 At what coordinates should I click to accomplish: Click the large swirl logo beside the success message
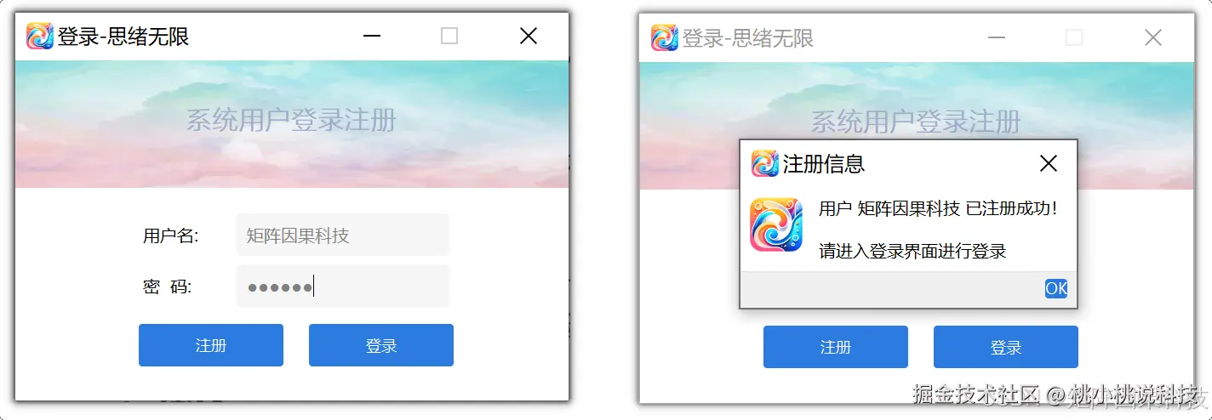tap(776, 224)
